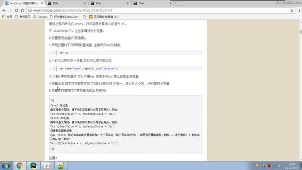The width and height of the screenshot is (302, 170).
Task: Click the Pascal 标记法 heading text
Action: pyautogui.click(x=60, y=118)
